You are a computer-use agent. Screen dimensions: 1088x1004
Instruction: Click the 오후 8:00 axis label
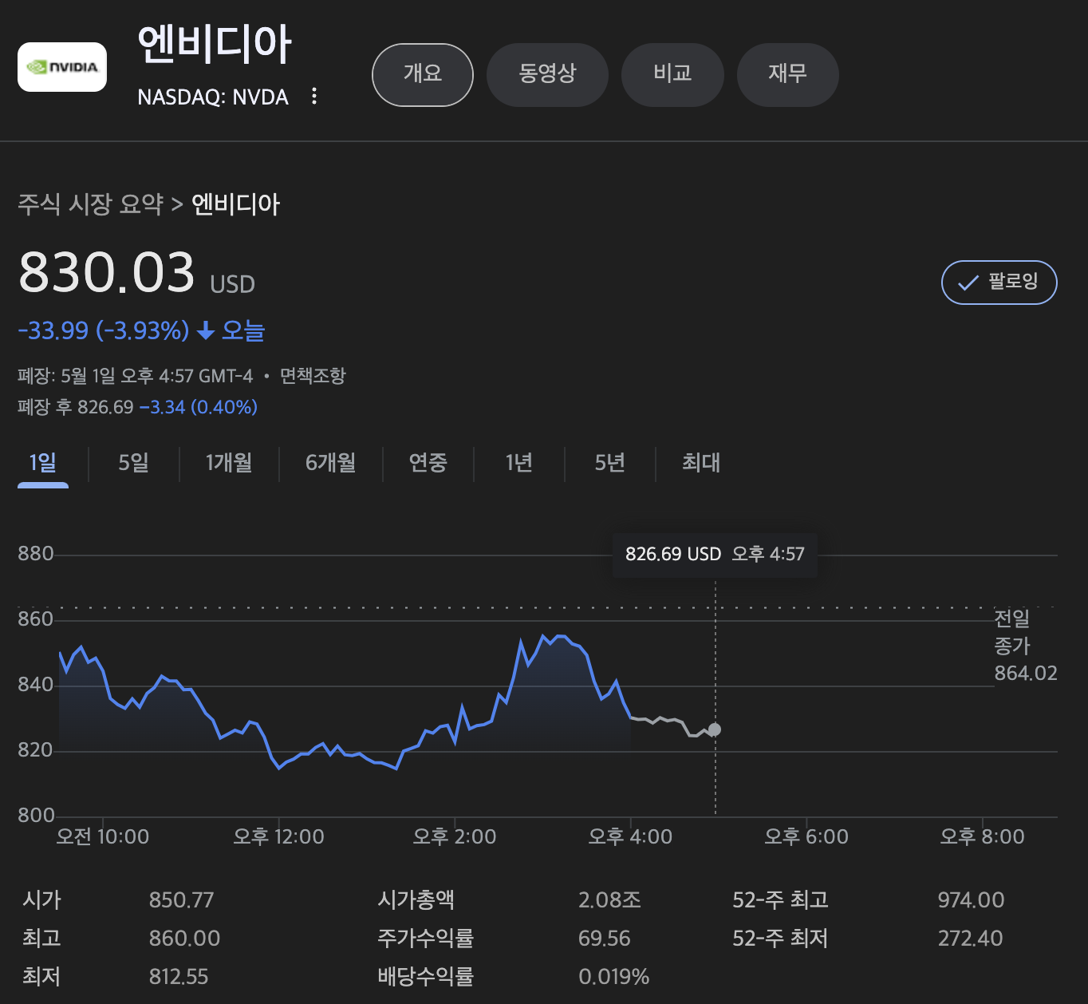point(982,837)
